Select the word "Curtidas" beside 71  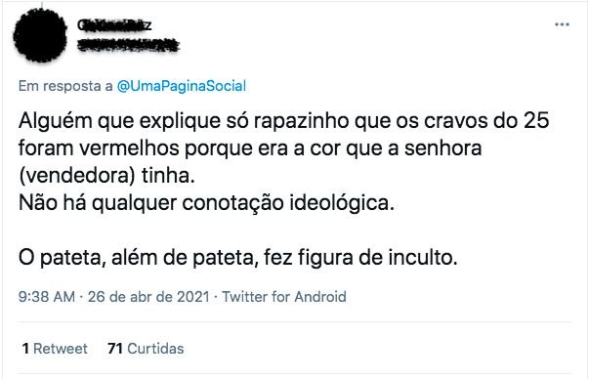155,349
